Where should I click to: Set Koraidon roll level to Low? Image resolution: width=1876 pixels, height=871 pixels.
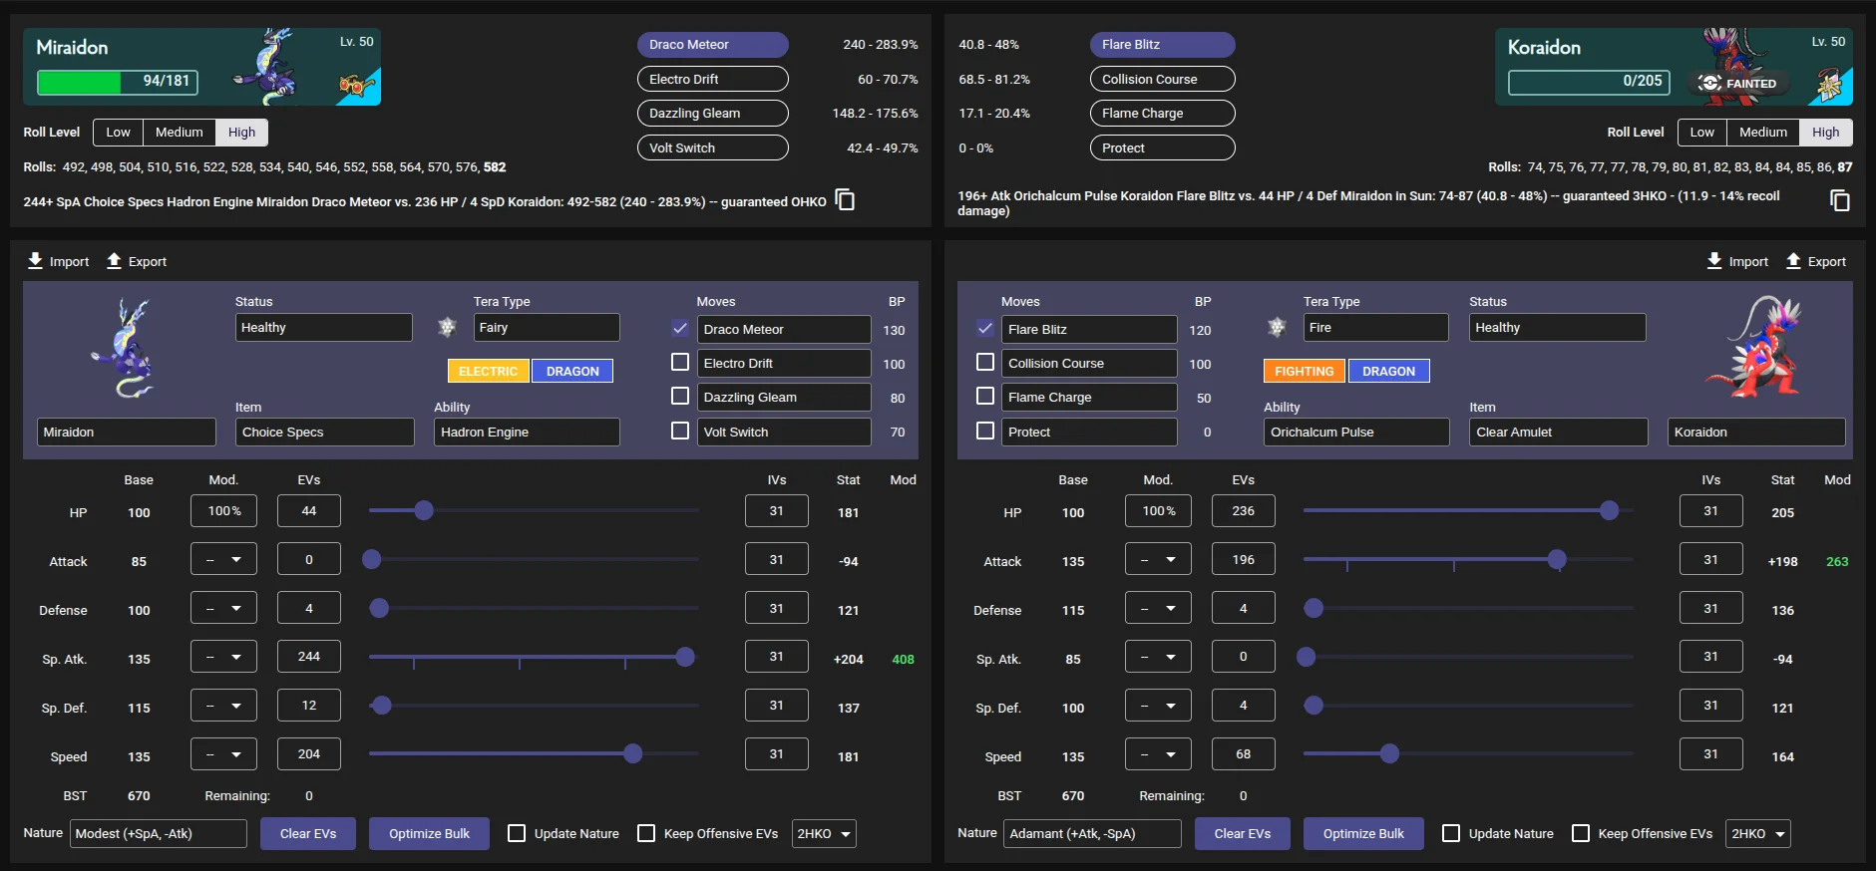[1702, 132]
